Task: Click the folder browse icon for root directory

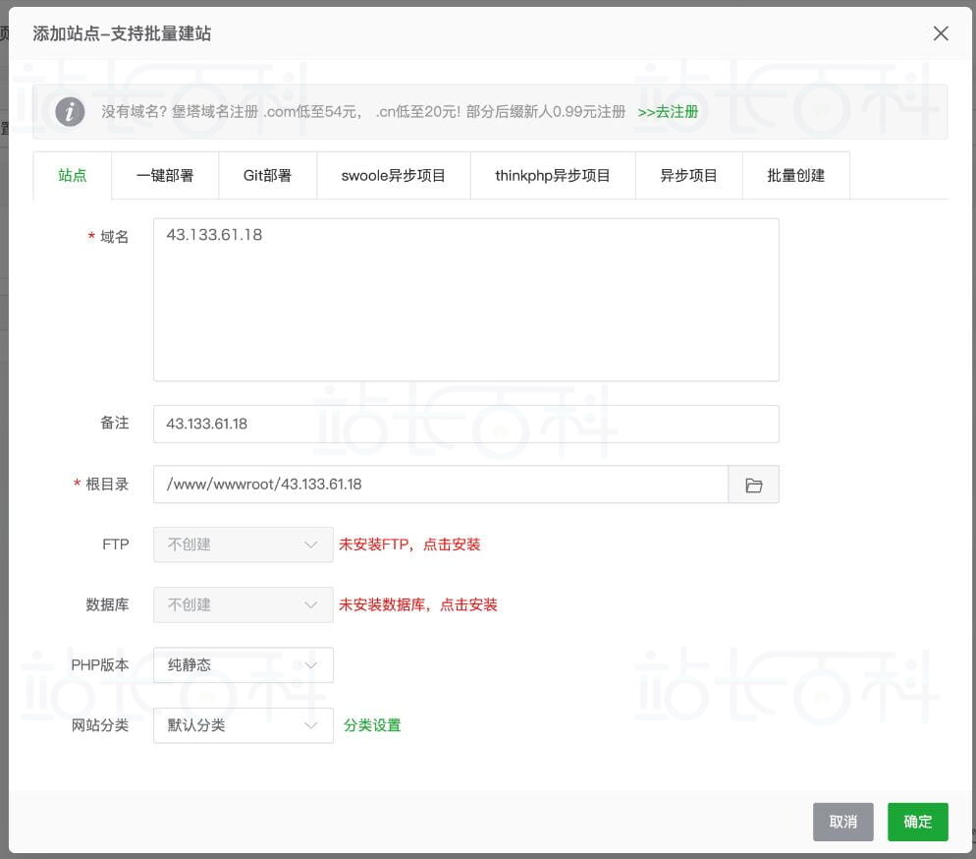Action: tap(753, 485)
